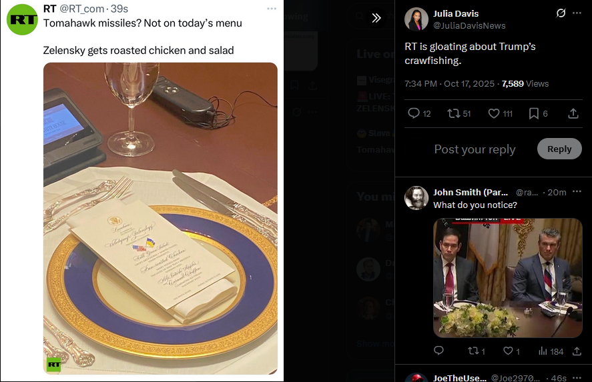Open John Smith's video thumbnail image
Image resolution: width=592 pixels, height=382 pixels.
point(507,278)
